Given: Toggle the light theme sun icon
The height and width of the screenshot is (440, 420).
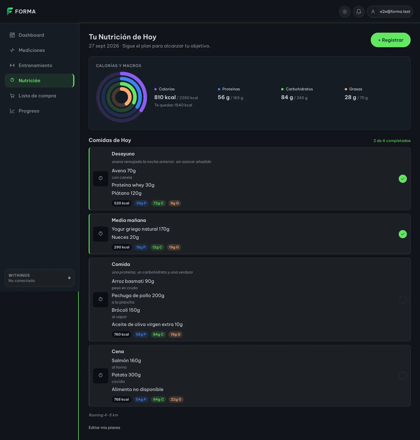Looking at the screenshot, I should 345,12.
